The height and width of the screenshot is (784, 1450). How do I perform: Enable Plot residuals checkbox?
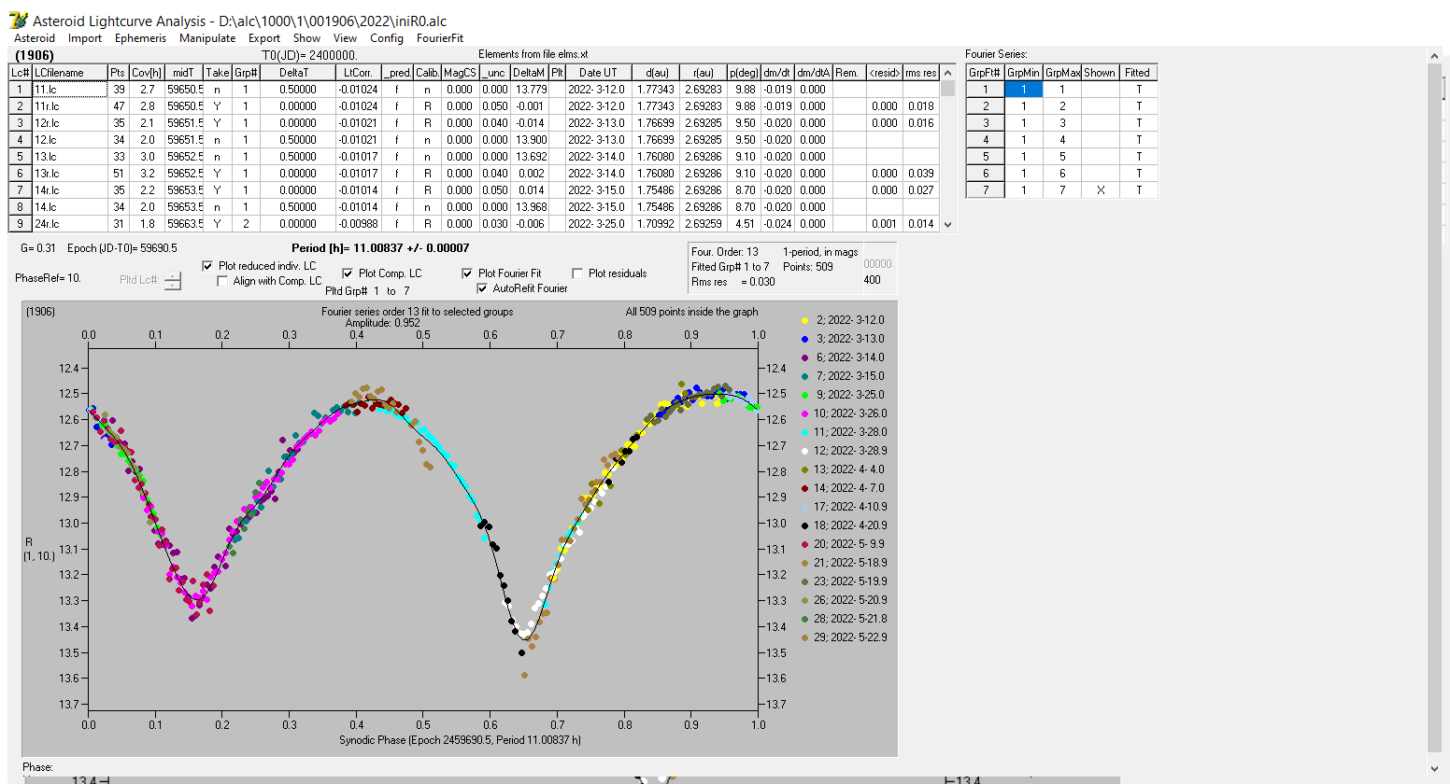577,273
